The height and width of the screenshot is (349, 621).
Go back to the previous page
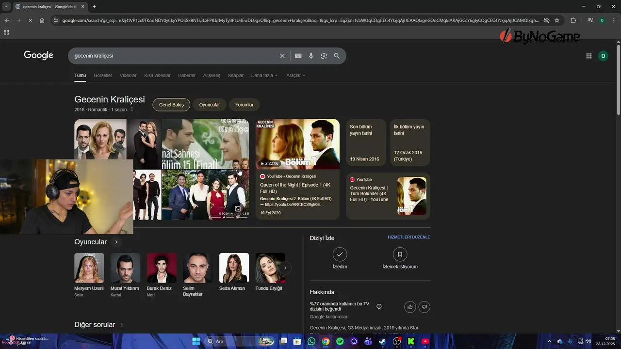pyautogui.click(x=7, y=20)
